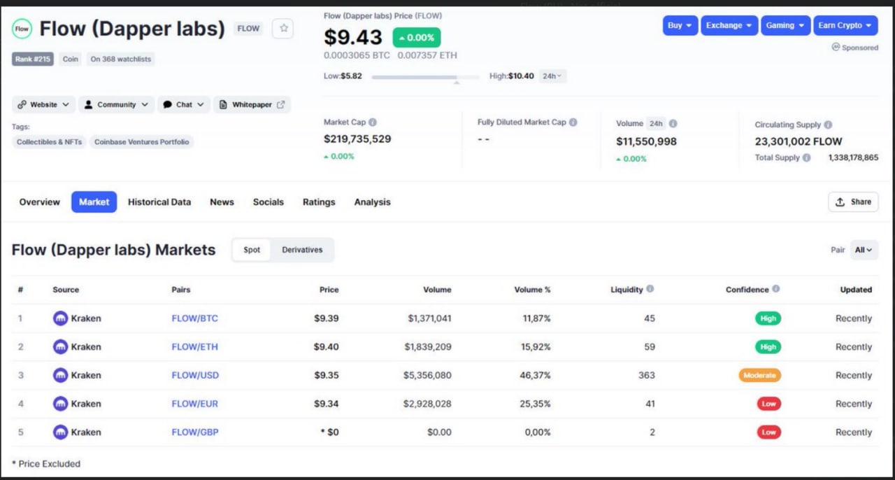The height and width of the screenshot is (480, 895).
Task: Click High confidence badge in FLOW/BTC row
Action: (768, 318)
